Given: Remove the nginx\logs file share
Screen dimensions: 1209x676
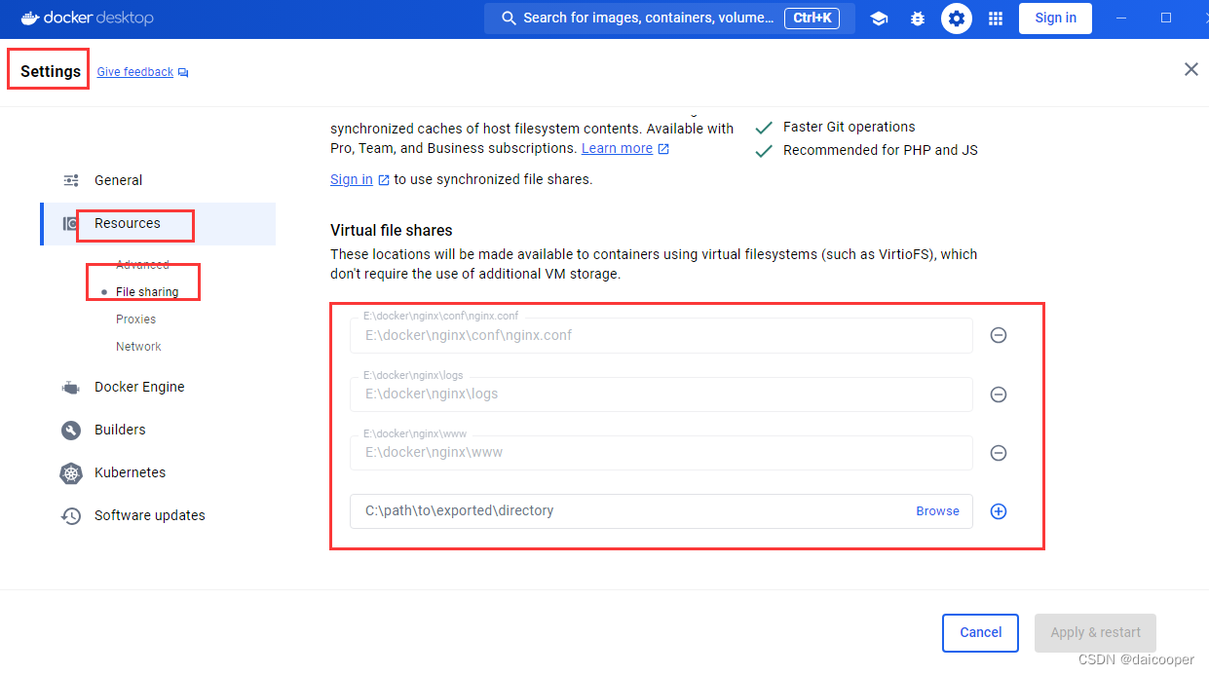Looking at the screenshot, I should (x=999, y=394).
